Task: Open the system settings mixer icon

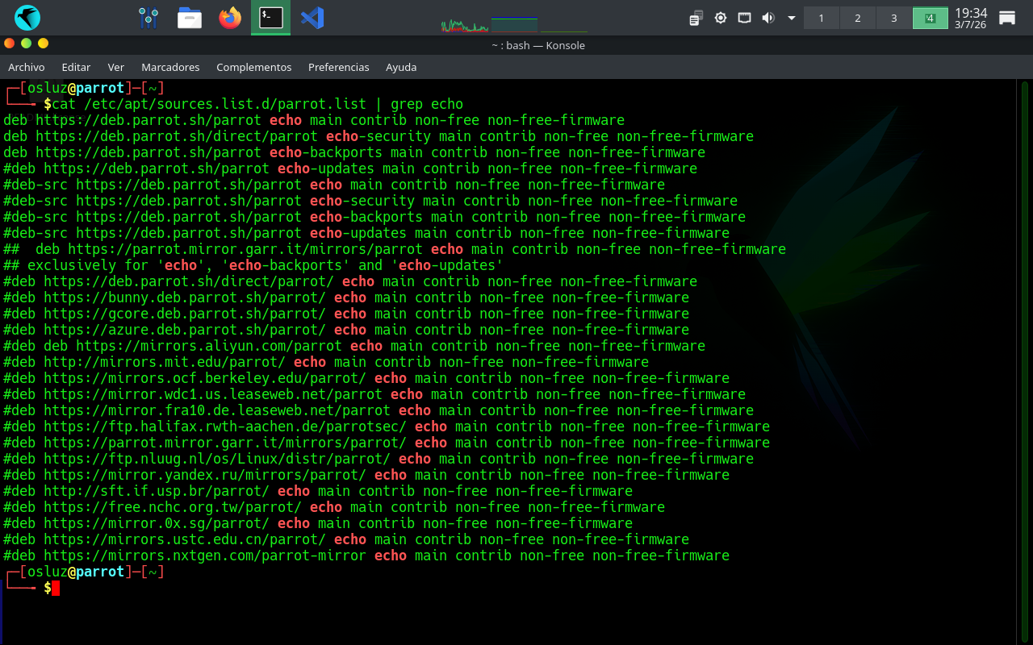Action: coord(148,17)
